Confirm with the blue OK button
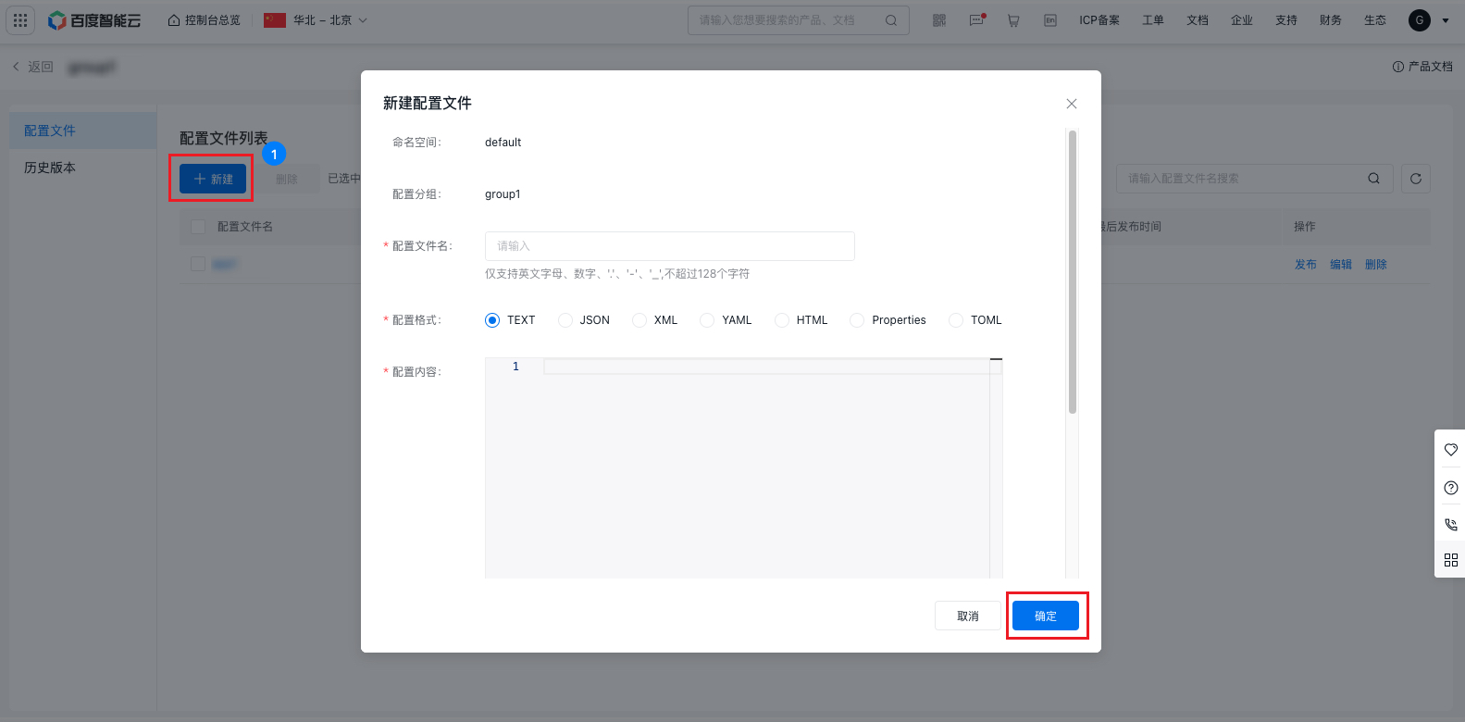The width and height of the screenshot is (1465, 722). (1046, 616)
